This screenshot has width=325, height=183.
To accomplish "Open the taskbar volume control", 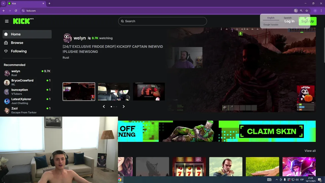I will (297, 180).
